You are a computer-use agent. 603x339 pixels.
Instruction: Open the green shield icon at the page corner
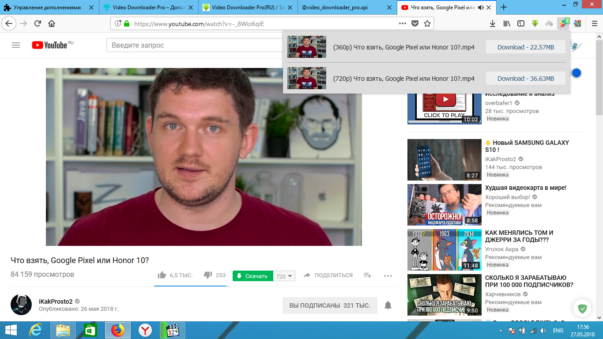(x=582, y=309)
